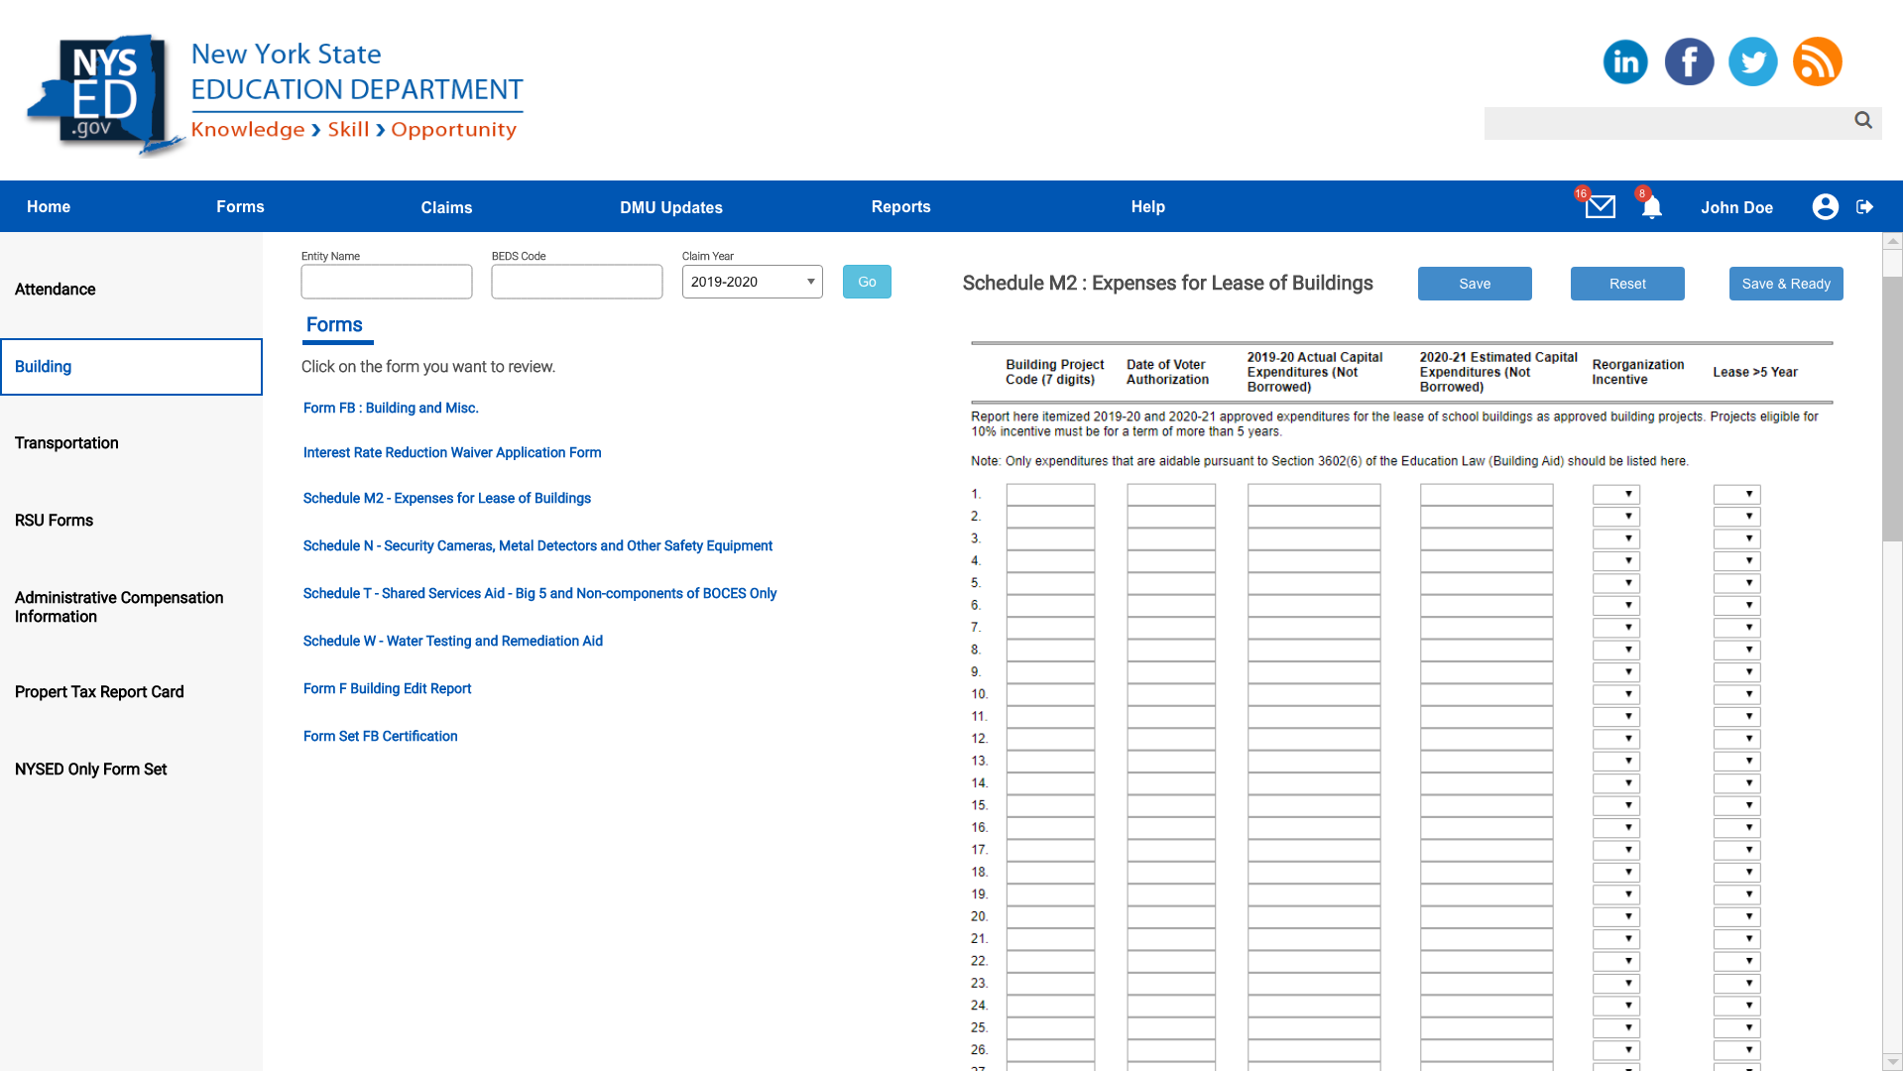Click the Save & Ready button
This screenshot has width=1904, height=1071.
(1786, 284)
